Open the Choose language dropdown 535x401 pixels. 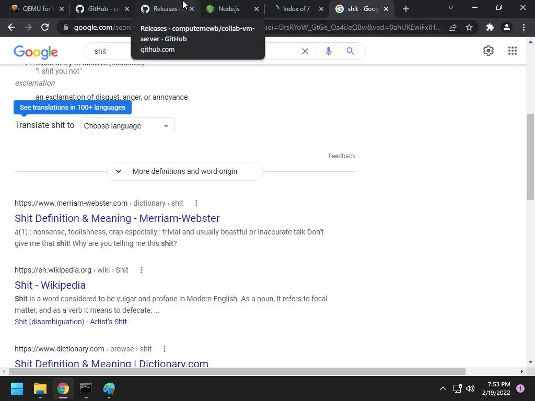coord(127,126)
